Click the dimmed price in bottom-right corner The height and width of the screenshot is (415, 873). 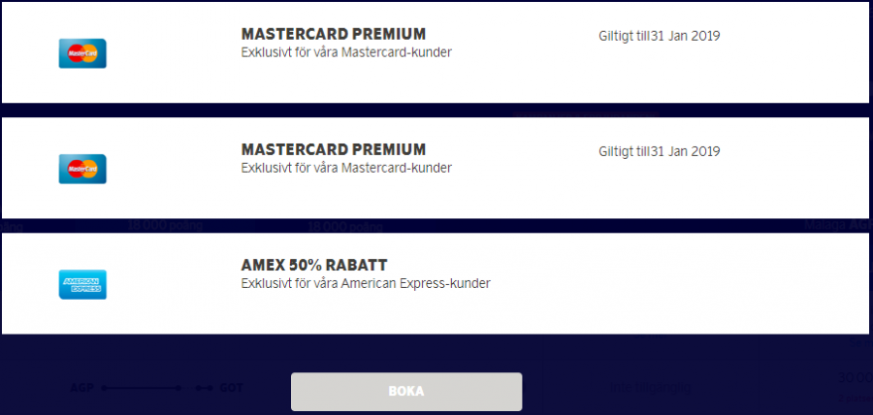[x=854, y=379]
